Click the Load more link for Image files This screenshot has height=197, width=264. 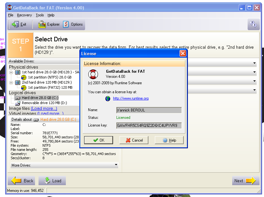coord(44,109)
